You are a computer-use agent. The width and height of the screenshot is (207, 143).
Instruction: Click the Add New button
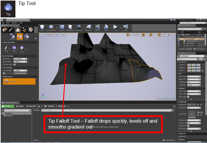coord(8,106)
